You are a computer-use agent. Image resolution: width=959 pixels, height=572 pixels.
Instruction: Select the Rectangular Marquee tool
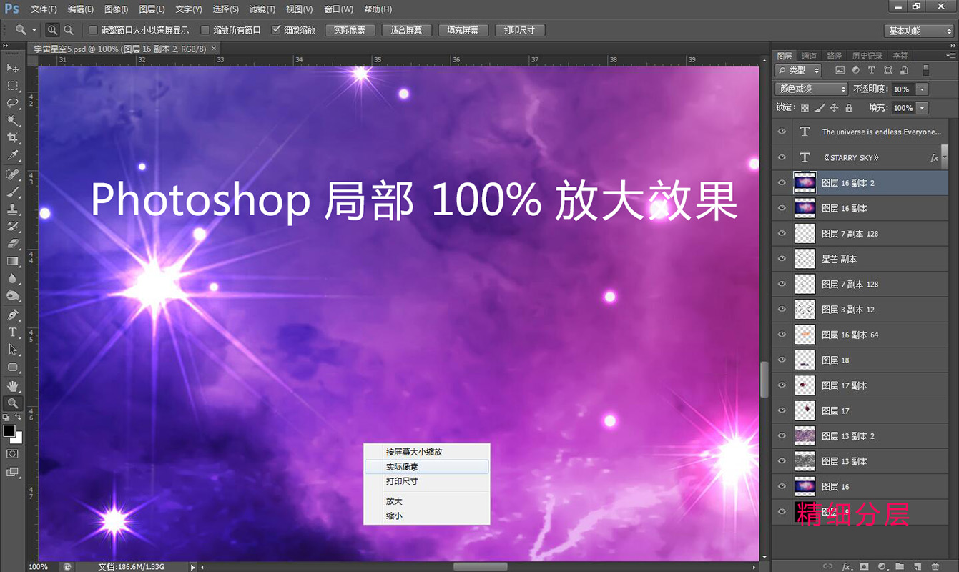point(13,86)
